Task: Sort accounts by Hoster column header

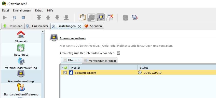Action: click(x=103, y=68)
